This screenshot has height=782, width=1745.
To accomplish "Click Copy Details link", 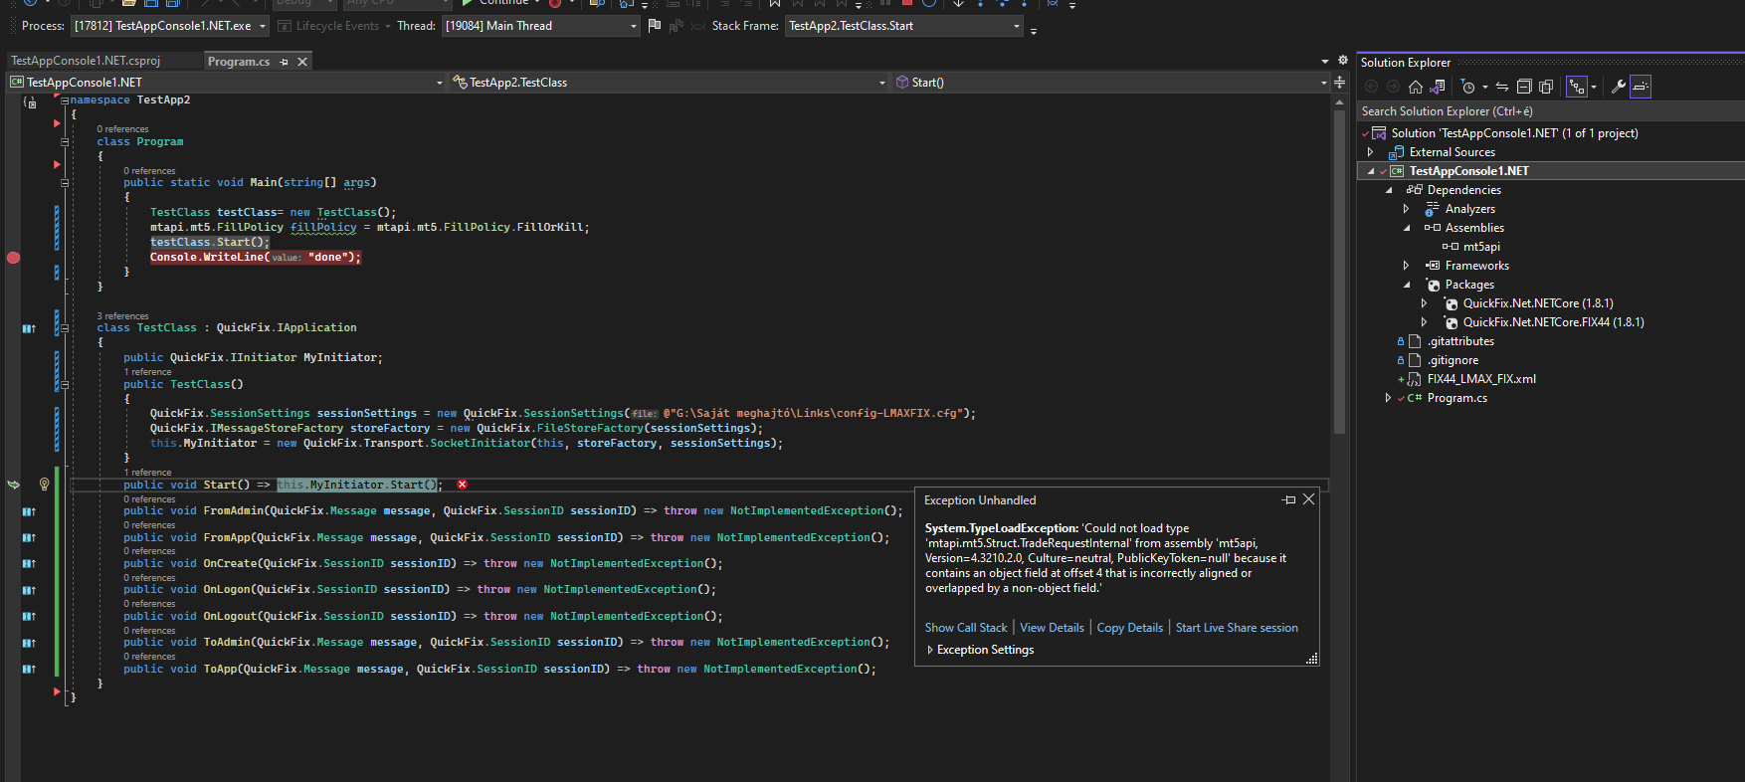I will click(x=1129, y=628).
